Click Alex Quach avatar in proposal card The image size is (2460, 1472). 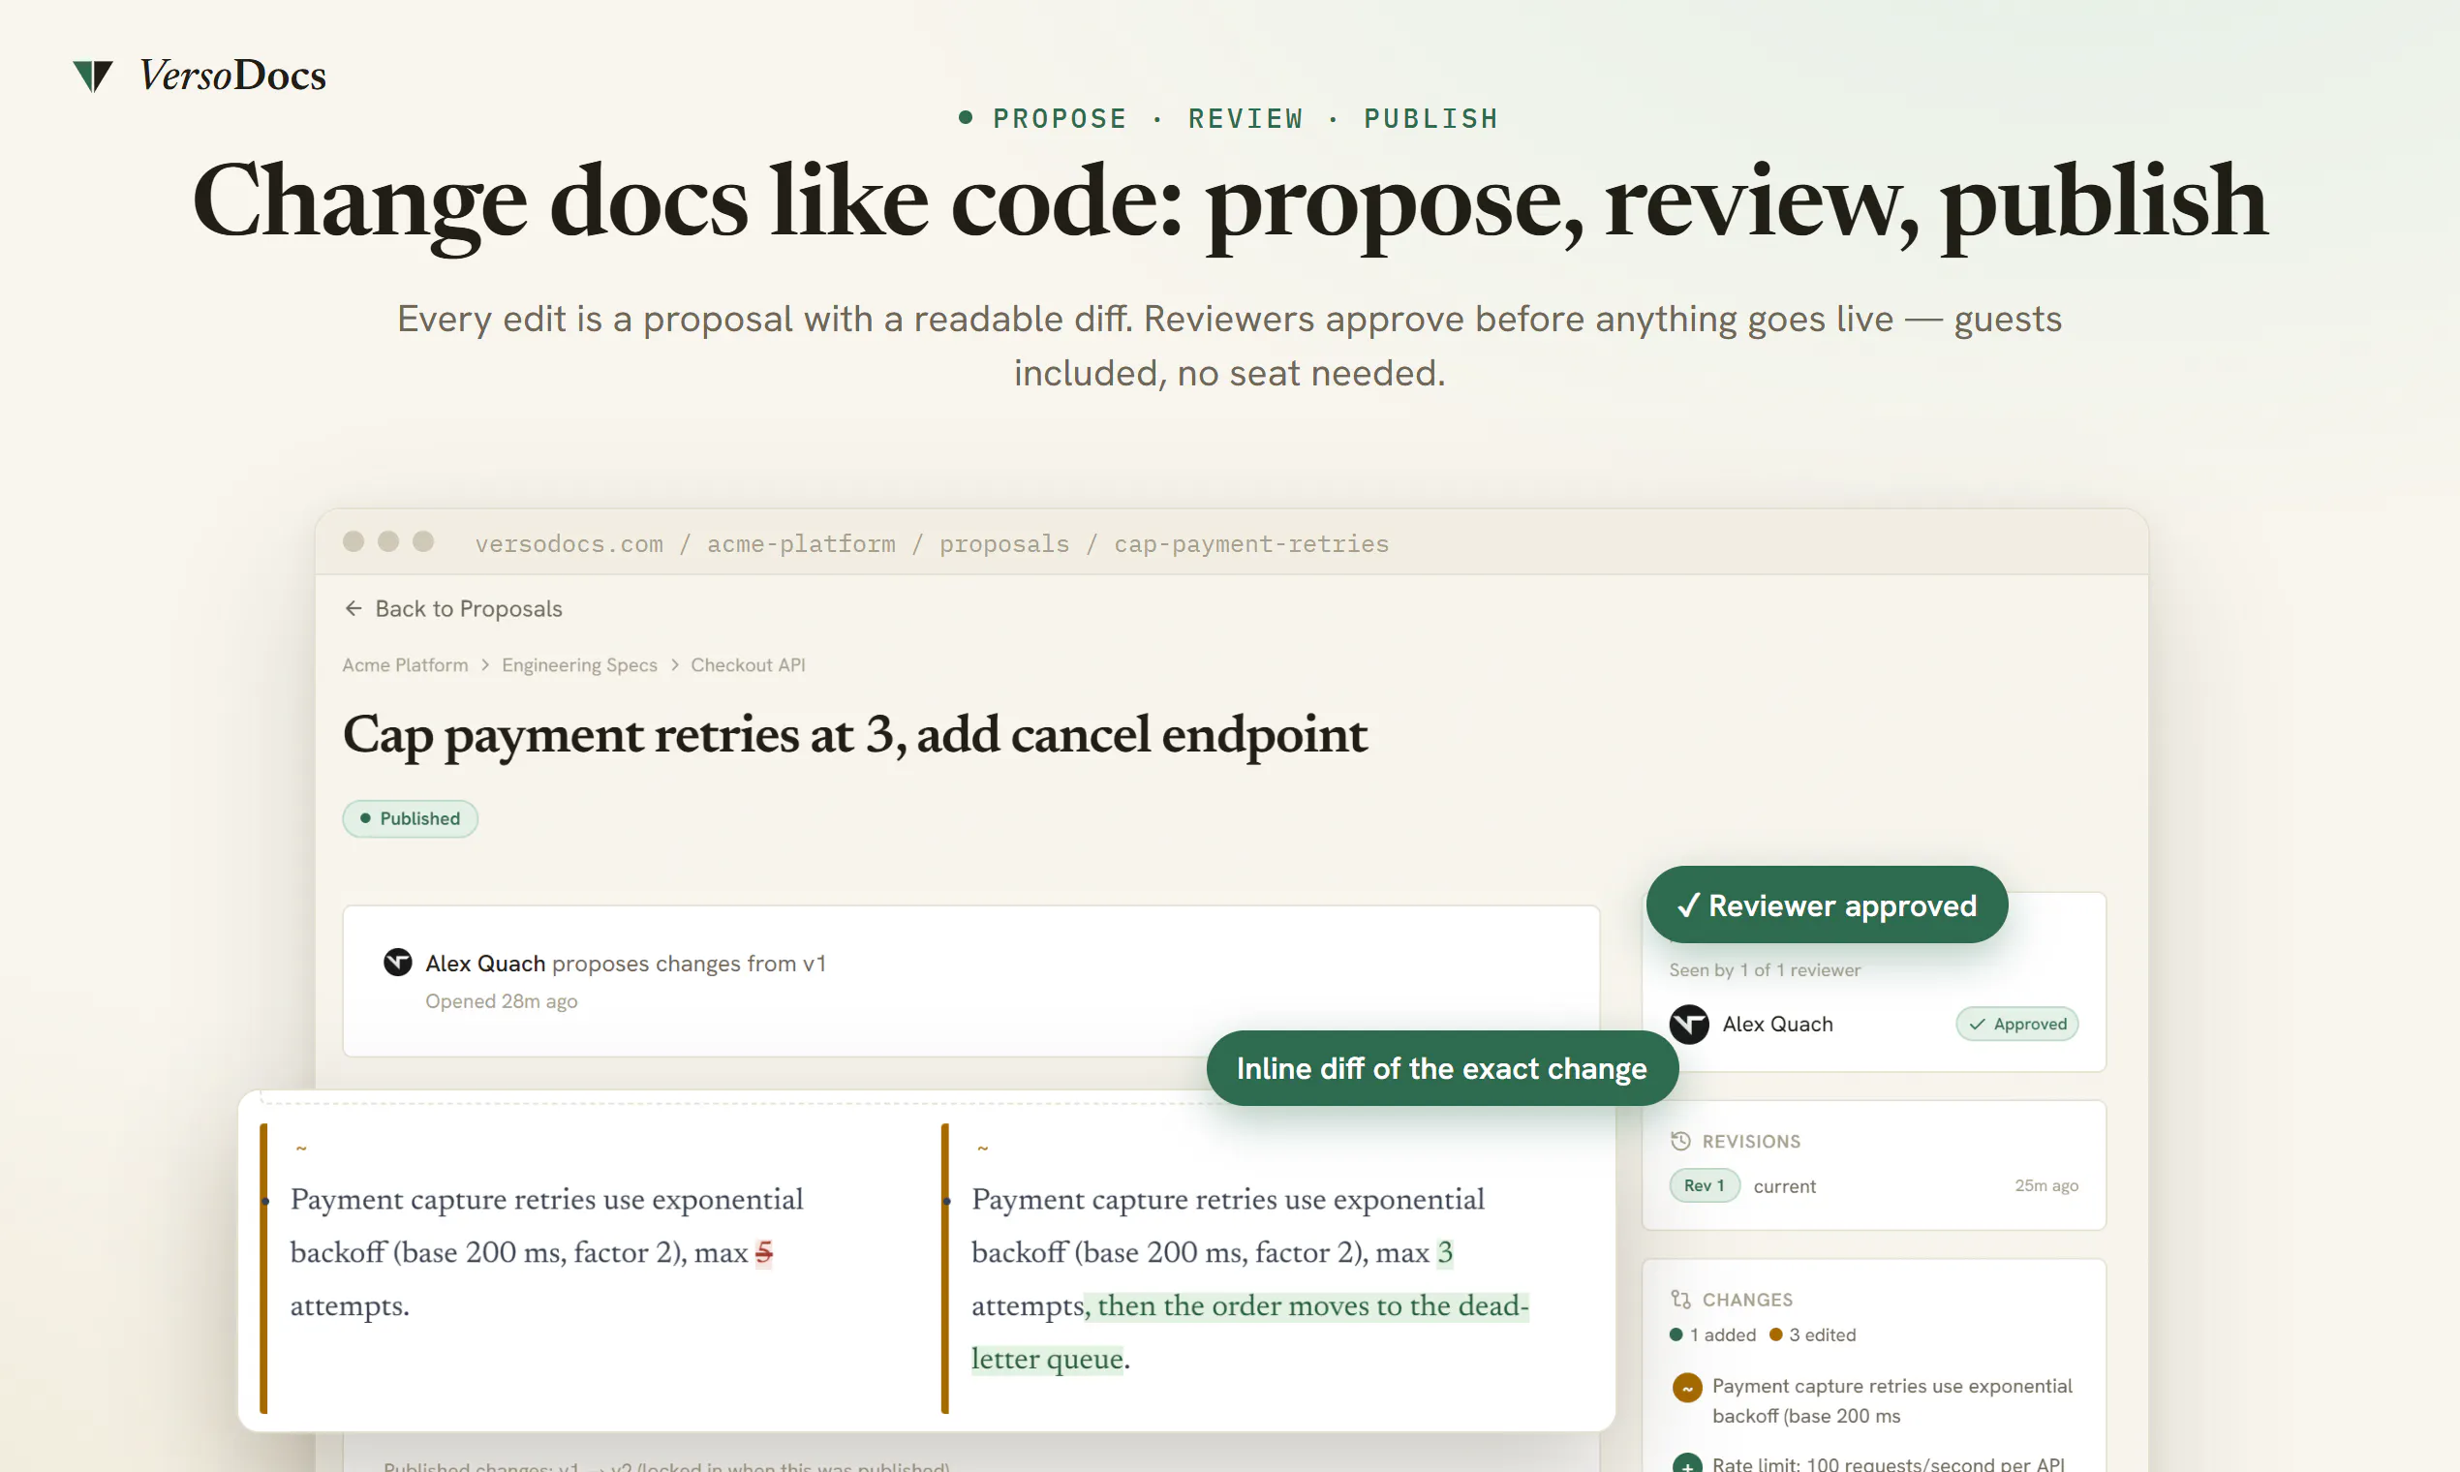398,963
